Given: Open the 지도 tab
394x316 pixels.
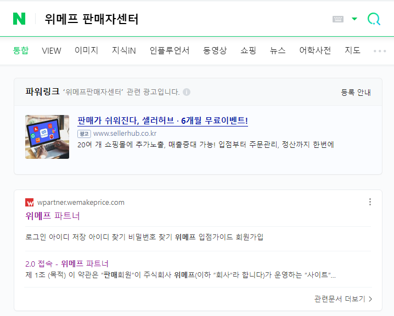Looking at the screenshot, I should click(x=352, y=50).
